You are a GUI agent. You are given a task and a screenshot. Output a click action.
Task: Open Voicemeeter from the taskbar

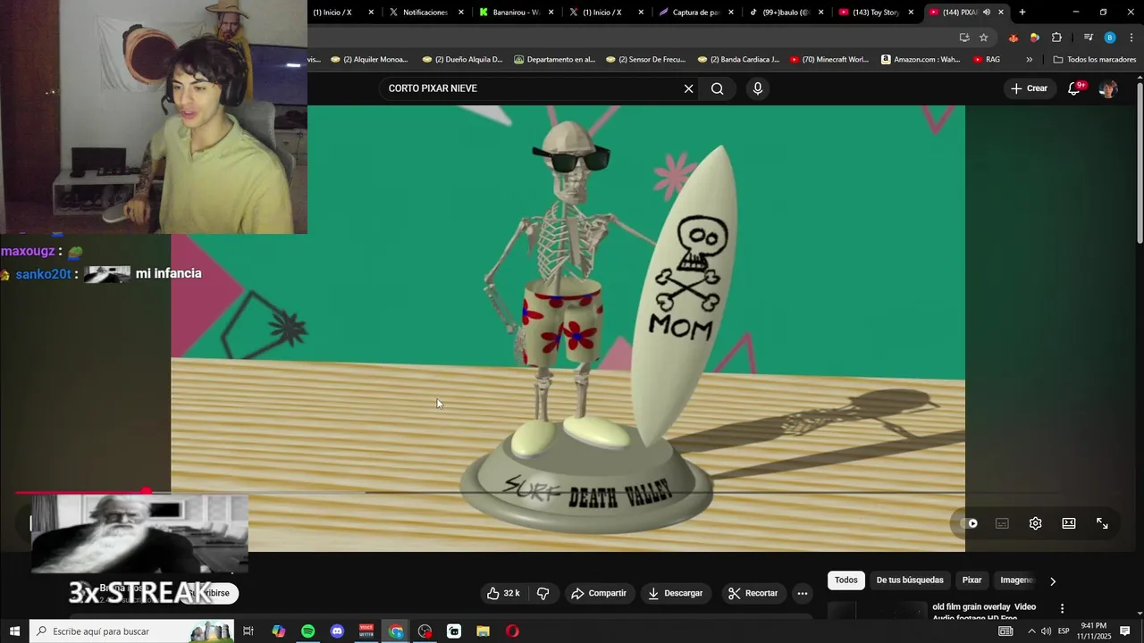366,631
